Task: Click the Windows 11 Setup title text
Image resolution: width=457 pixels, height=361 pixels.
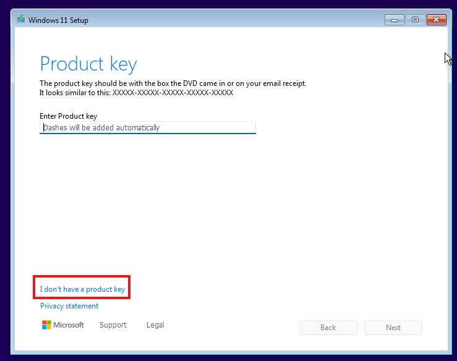Action: coord(58,20)
